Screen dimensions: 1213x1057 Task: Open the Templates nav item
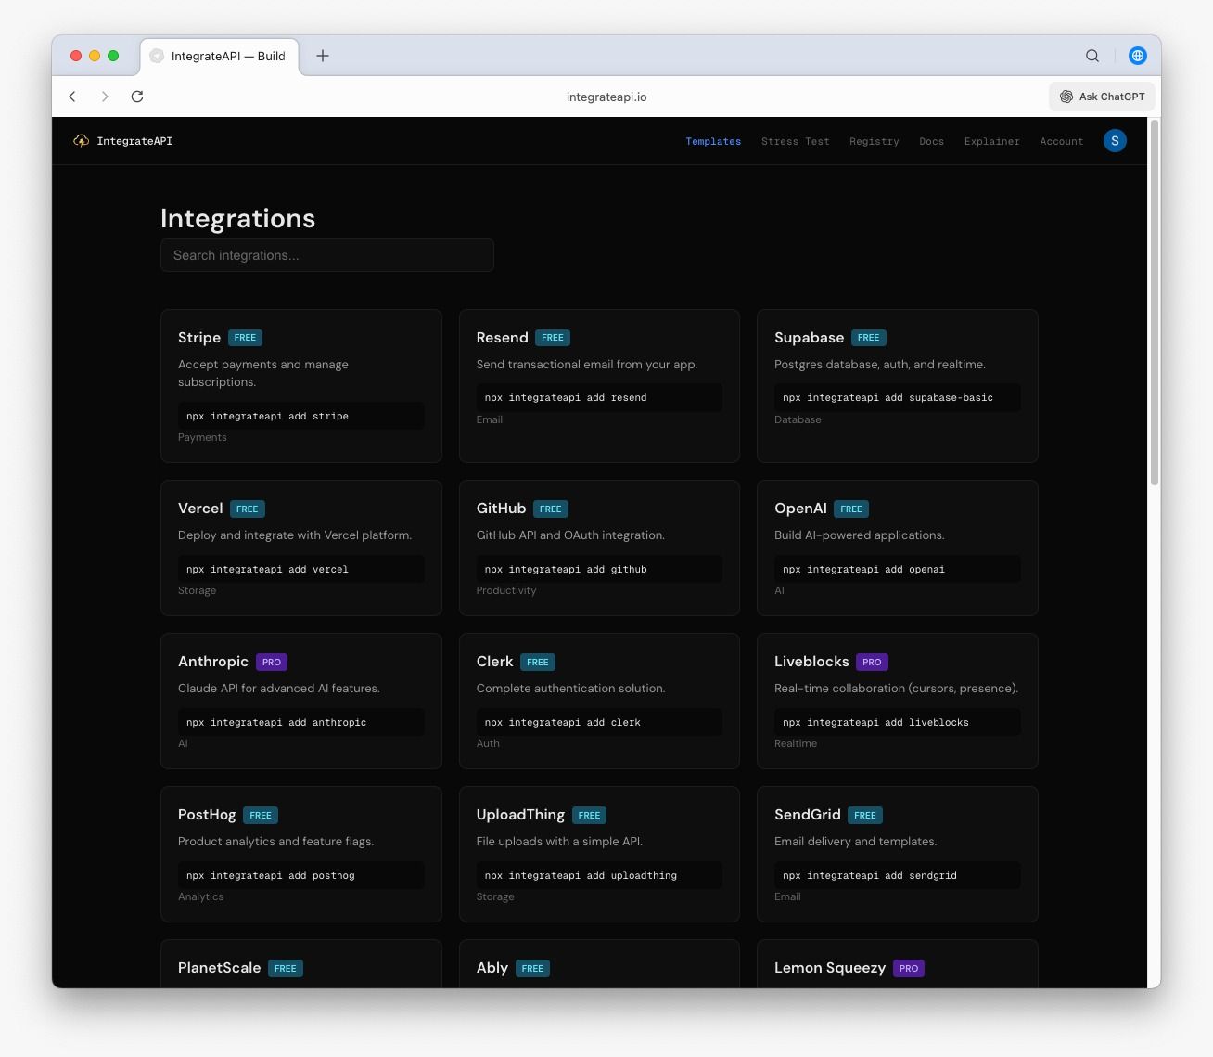713,142
